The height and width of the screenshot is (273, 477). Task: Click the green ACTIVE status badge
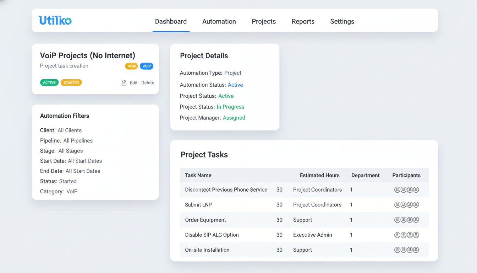click(49, 82)
